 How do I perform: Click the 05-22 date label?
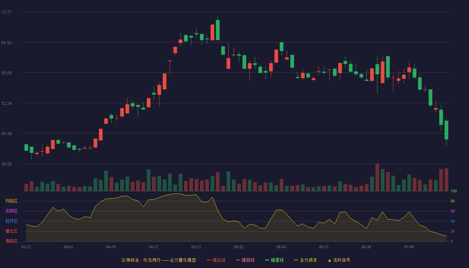tap(239, 247)
